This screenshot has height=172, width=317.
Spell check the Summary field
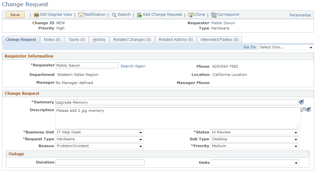[301, 102]
